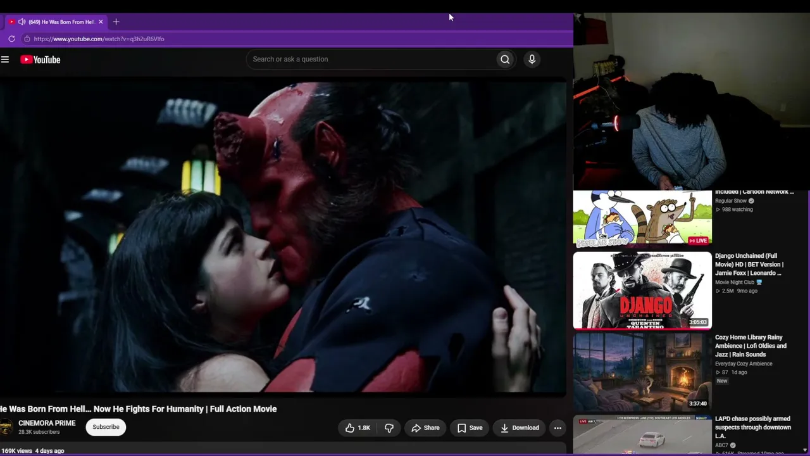Open the CINEMORA PRIME channel name link
The width and height of the screenshot is (810, 456).
47,423
